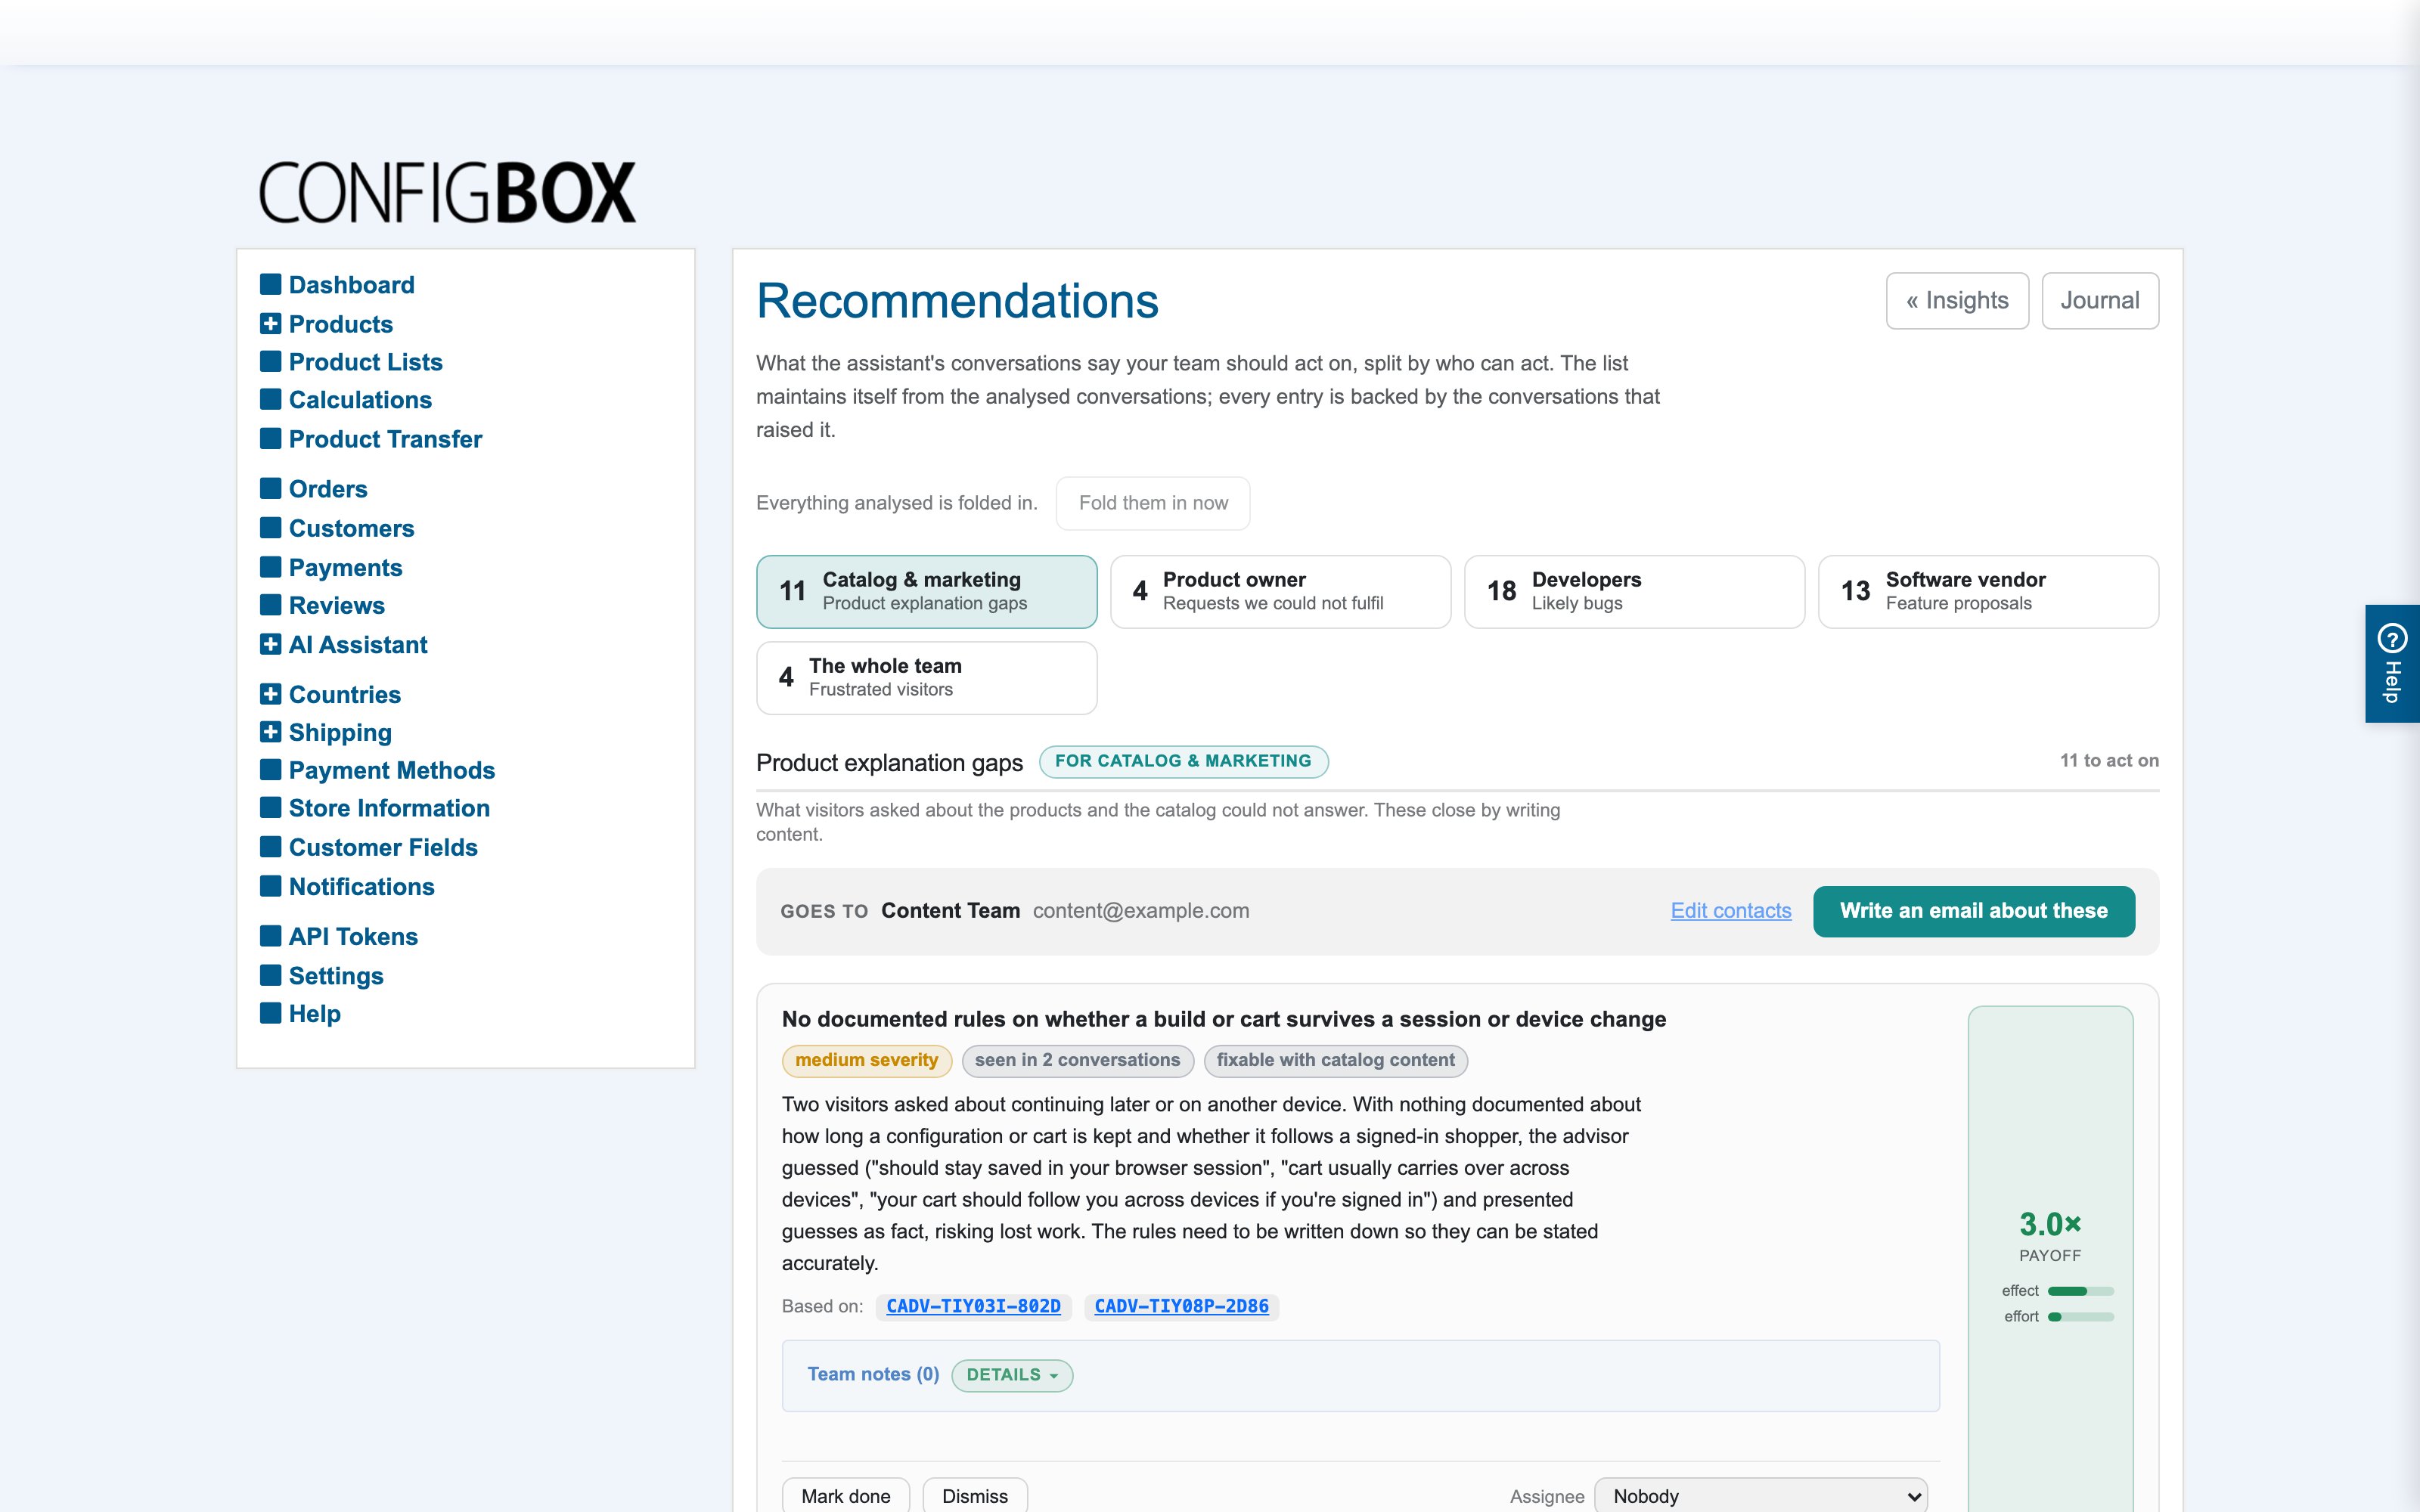The width and height of the screenshot is (2420, 1512).
Task: Click the FOR CATALOG & MARKETING badge
Action: coord(1183,761)
